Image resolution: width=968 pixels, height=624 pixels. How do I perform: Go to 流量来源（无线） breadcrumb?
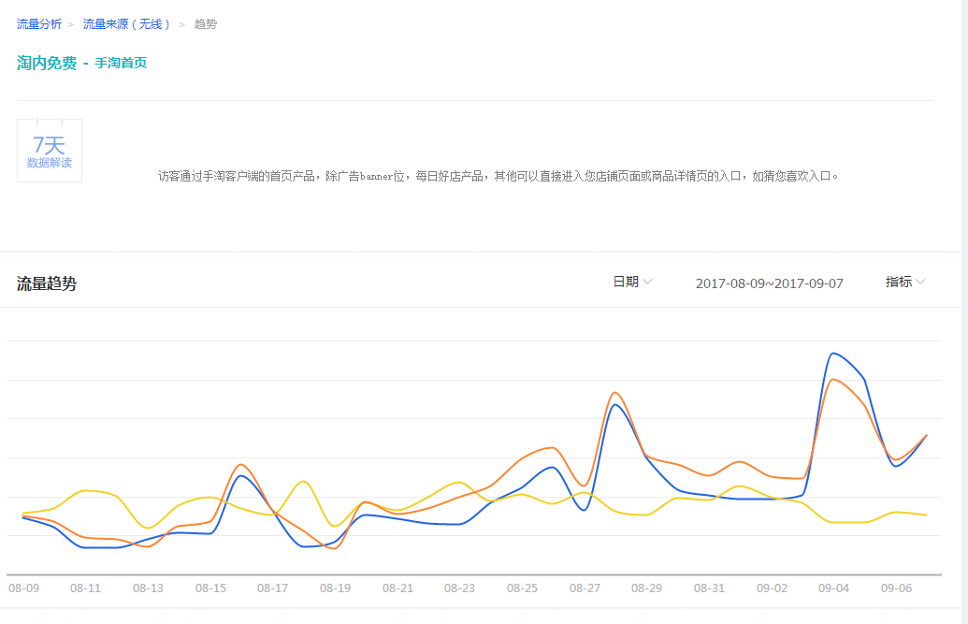click(126, 24)
